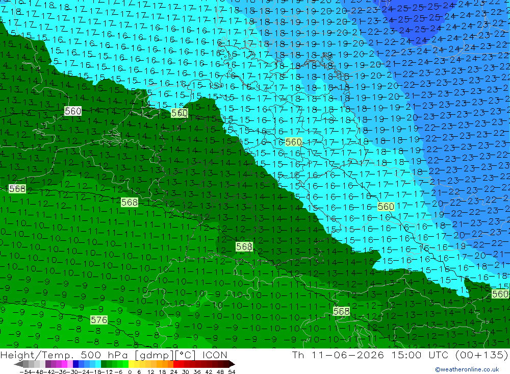510x374 pixels.
Task: Click the 560 contour label at the right map edge
Action: tap(500, 294)
